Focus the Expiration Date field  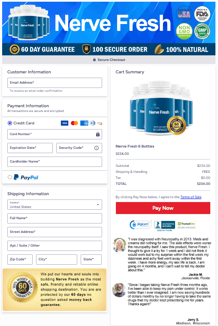click(x=30, y=148)
